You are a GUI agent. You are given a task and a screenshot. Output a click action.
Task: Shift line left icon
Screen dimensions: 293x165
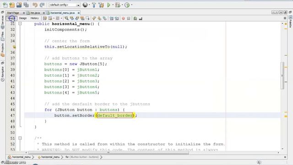(112, 18)
